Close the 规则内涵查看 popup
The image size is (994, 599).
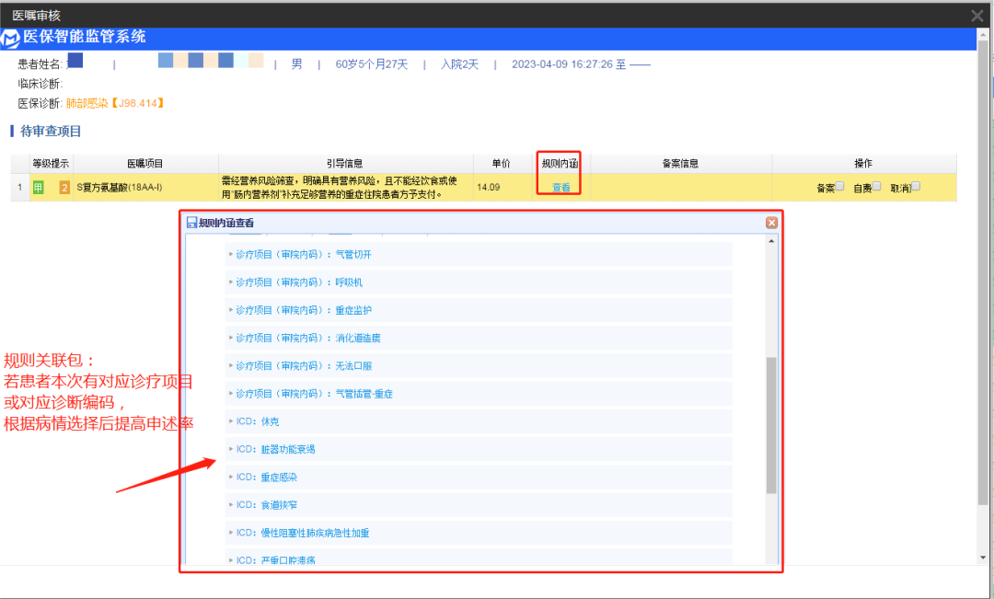771,223
